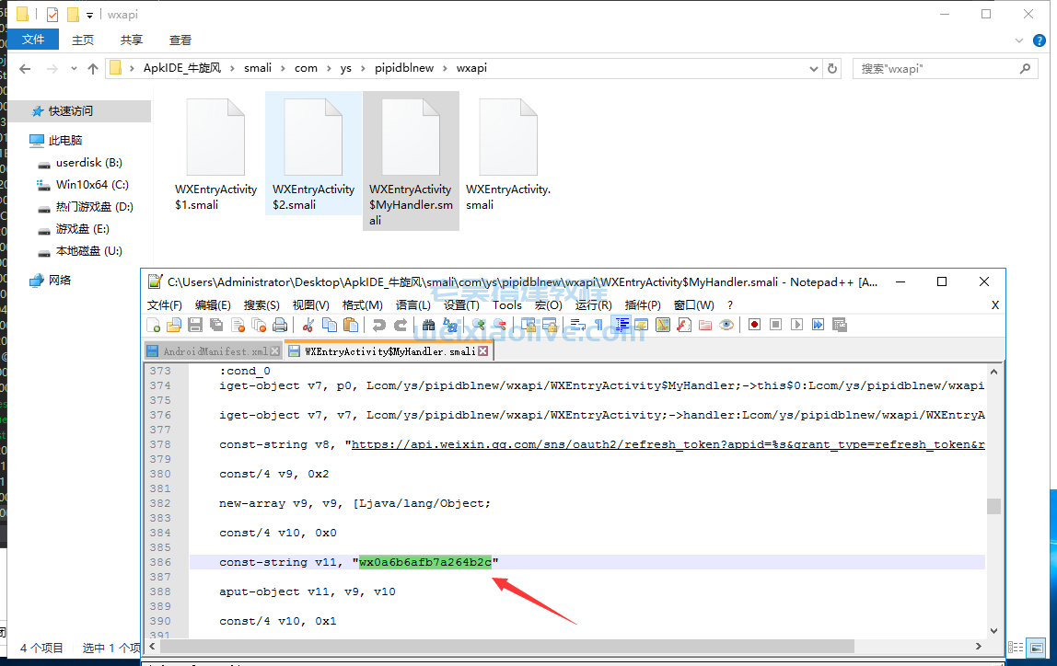The width and height of the screenshot is (1057, 666).
Task: Select Win10x64 (C:) drive in sidebar
Action: pos(92,185)
